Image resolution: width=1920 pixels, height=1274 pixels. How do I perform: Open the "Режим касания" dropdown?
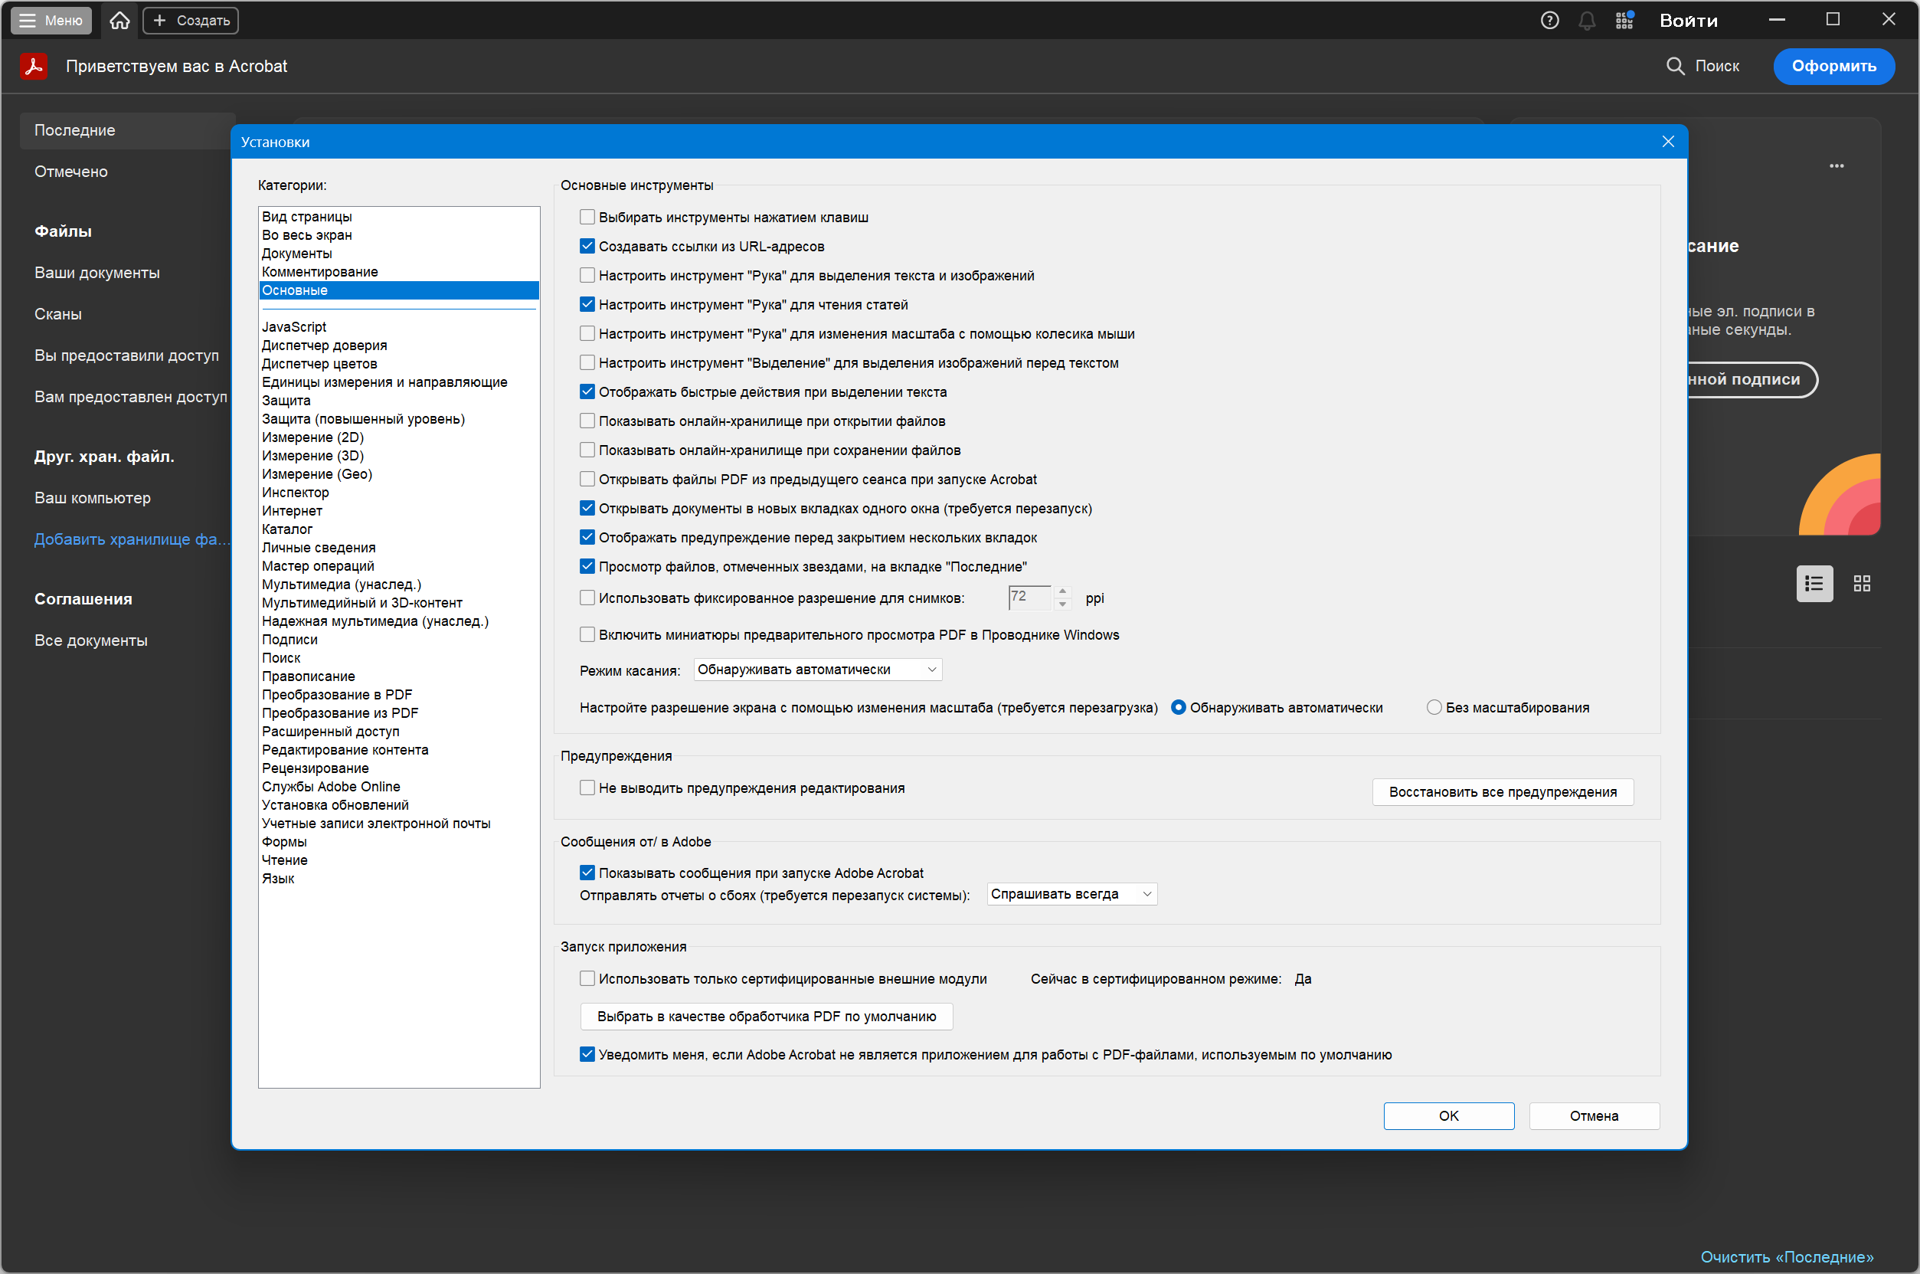click(x=818, y=670)
